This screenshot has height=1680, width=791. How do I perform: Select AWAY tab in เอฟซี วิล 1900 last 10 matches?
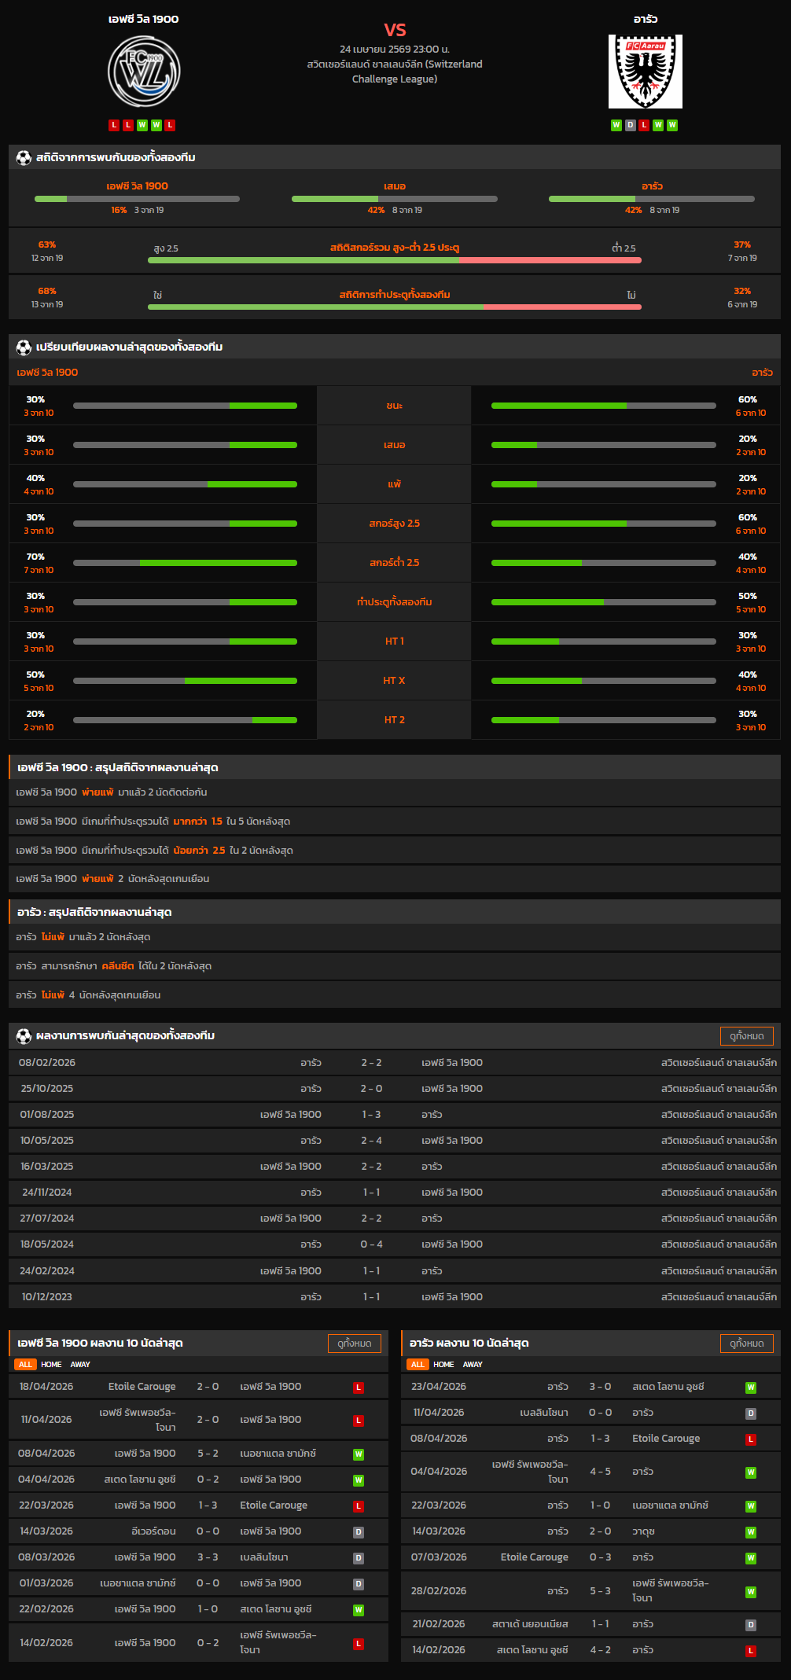pyautogui.click(x=80, y=1365)
